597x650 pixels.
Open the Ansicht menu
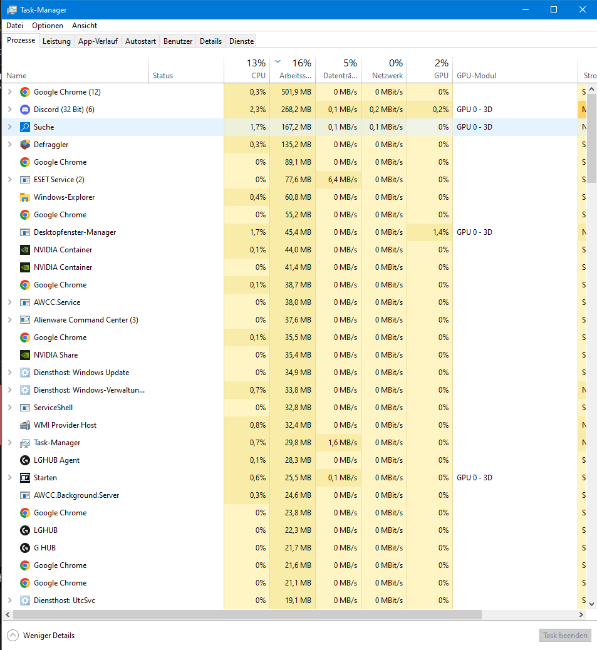(85, 25)
